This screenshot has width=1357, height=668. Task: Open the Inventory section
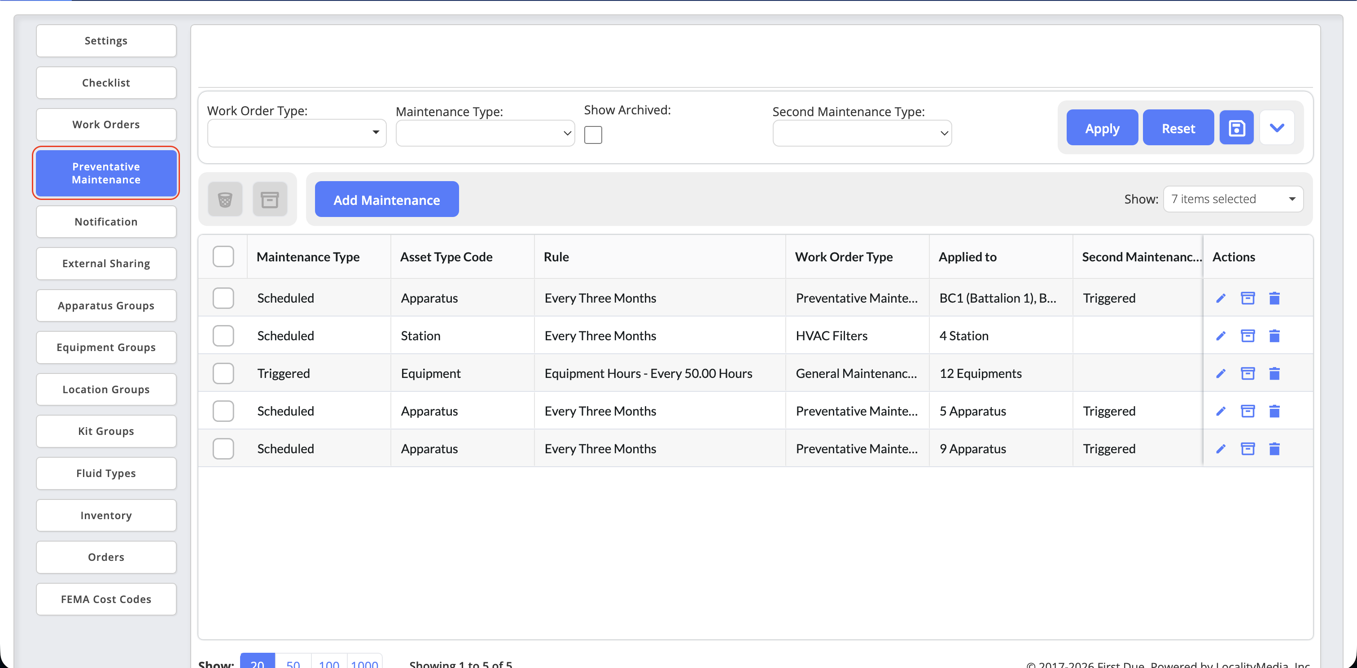point(106,515)
